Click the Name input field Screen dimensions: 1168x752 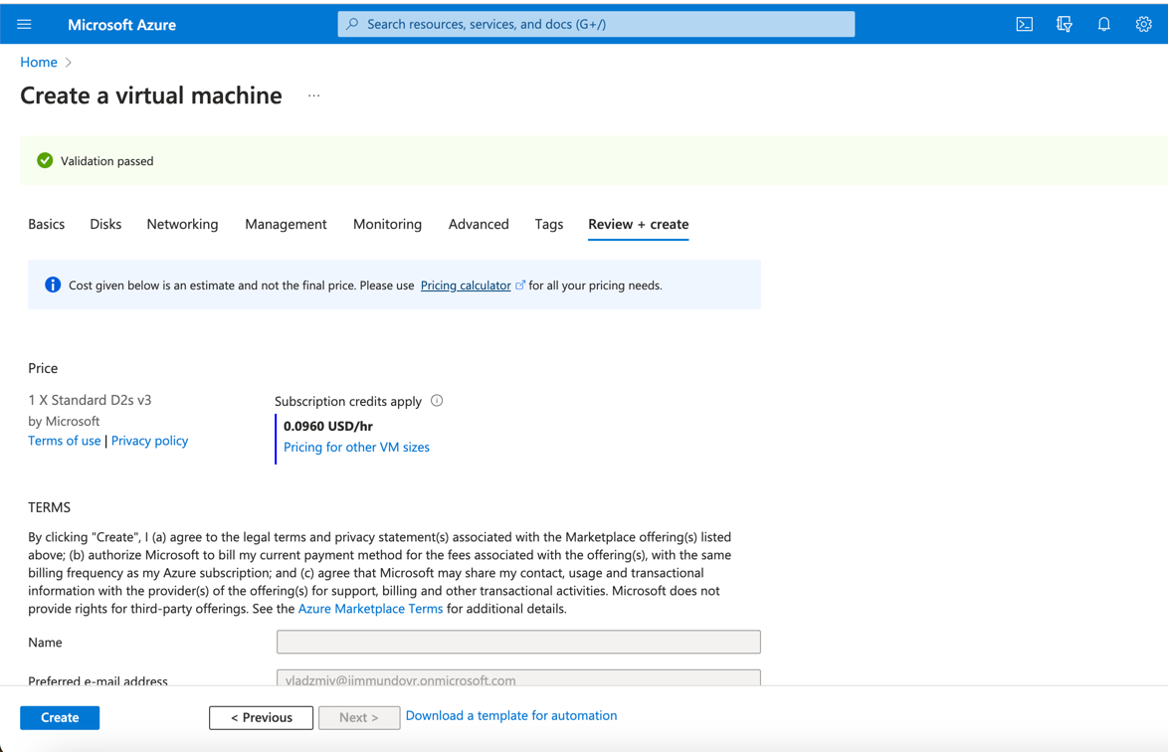click(x=518, y=642)
